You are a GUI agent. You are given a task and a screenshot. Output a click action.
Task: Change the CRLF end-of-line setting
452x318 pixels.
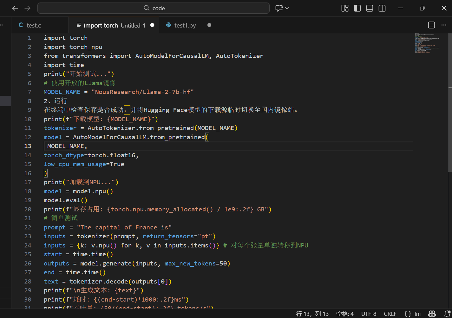click(390, 314)
